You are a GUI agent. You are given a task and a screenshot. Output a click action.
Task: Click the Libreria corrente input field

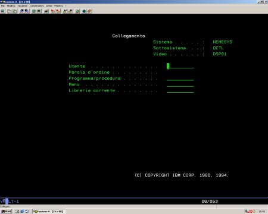(180, 90)
